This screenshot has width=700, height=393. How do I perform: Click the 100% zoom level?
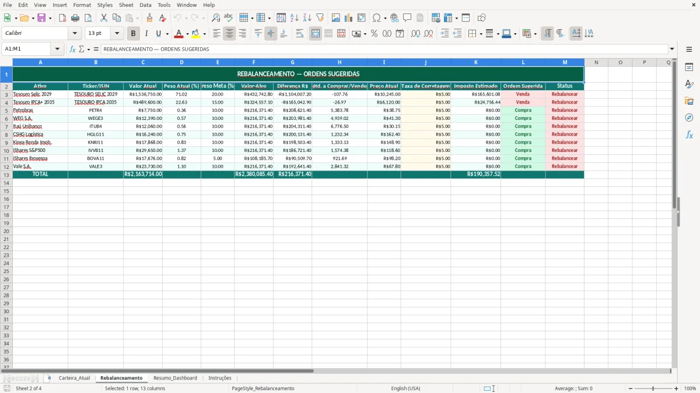click(690, 388)
